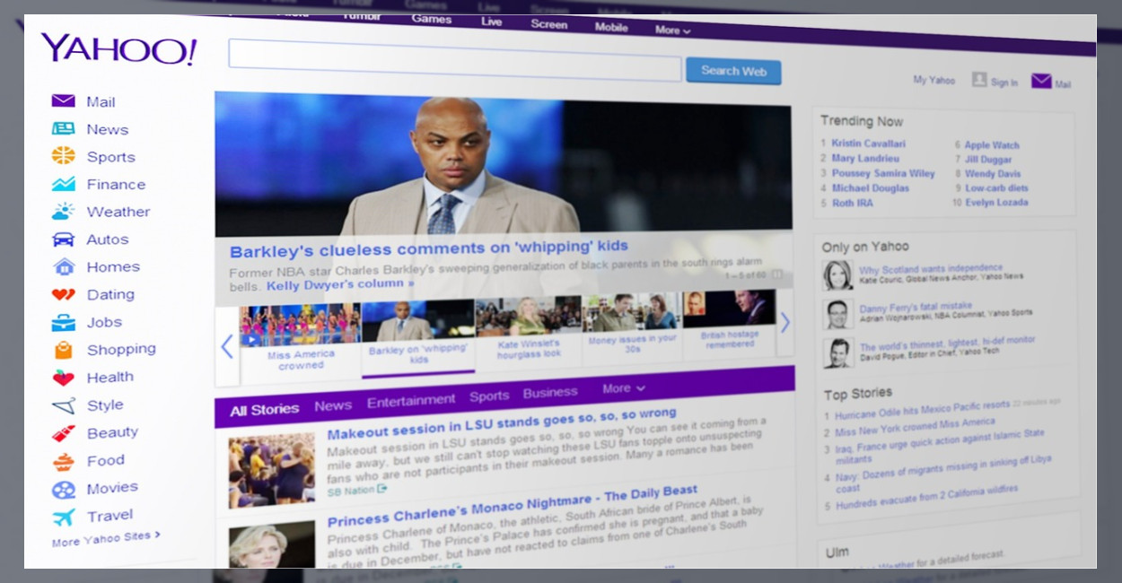Click the Travel airplane icon
Screen dimensions: 1122x583
pos(64,517)
